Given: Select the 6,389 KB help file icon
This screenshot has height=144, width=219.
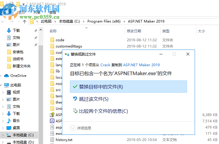Looking at the screenshot, I should pos(52,115).
